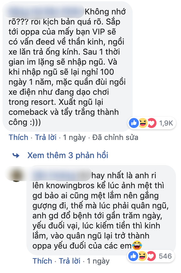The image size is (181, 273).
Task: View edit history via Đã chỉnh sửa
Action: click(115, 137)
